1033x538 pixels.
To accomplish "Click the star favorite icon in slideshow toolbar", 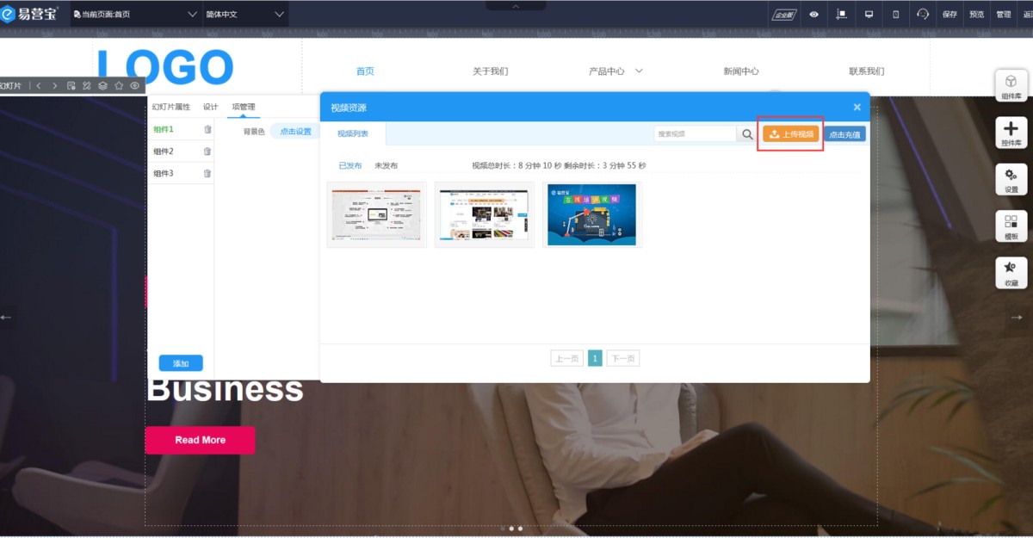I will tap(119, 85).
